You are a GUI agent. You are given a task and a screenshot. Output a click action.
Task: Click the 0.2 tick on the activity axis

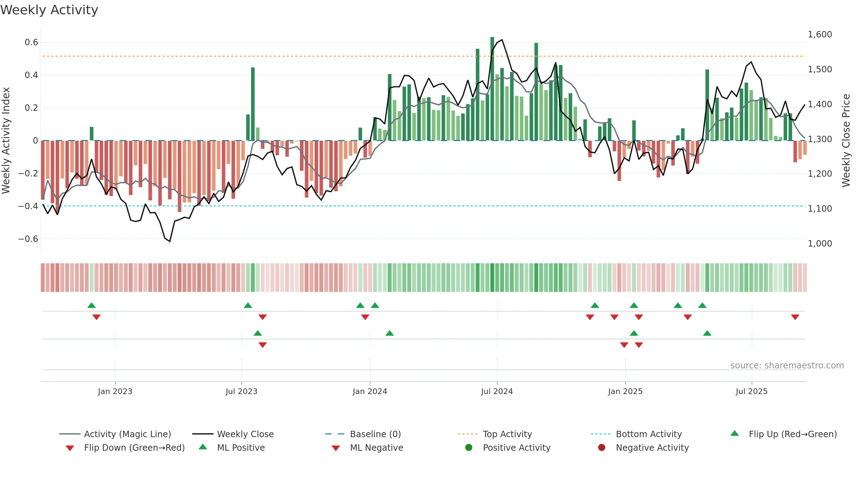point(31,108)
